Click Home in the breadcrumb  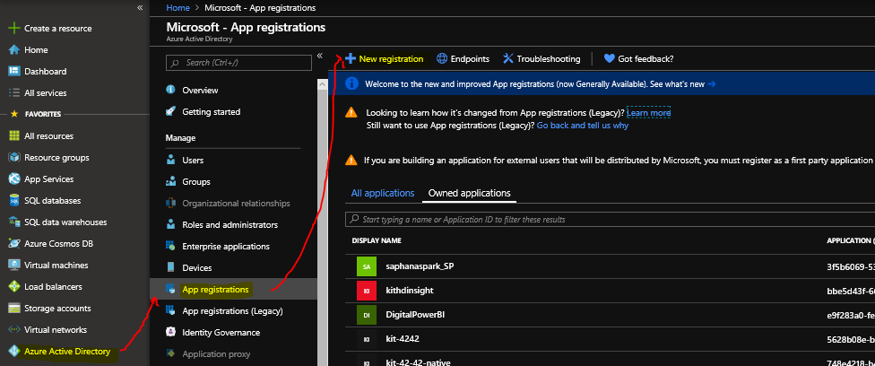(178, 8)
